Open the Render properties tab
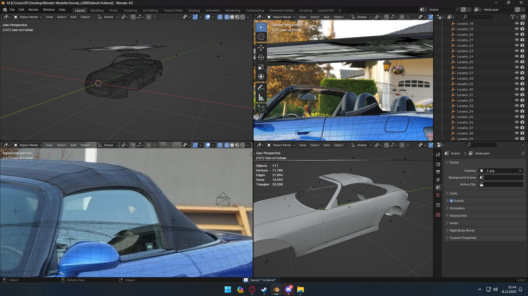 click(x=438, y=164)
